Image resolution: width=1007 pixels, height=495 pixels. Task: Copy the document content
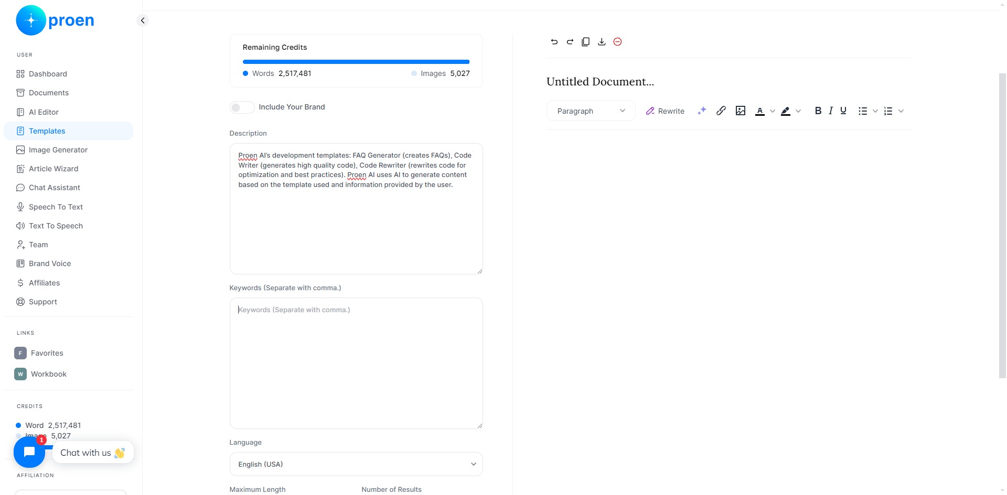point(586,42)
